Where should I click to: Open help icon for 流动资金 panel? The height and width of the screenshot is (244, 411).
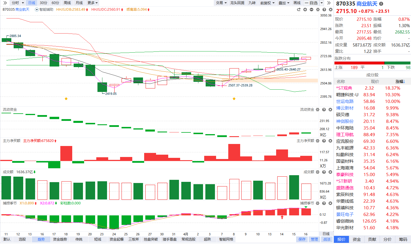point(324,110)
